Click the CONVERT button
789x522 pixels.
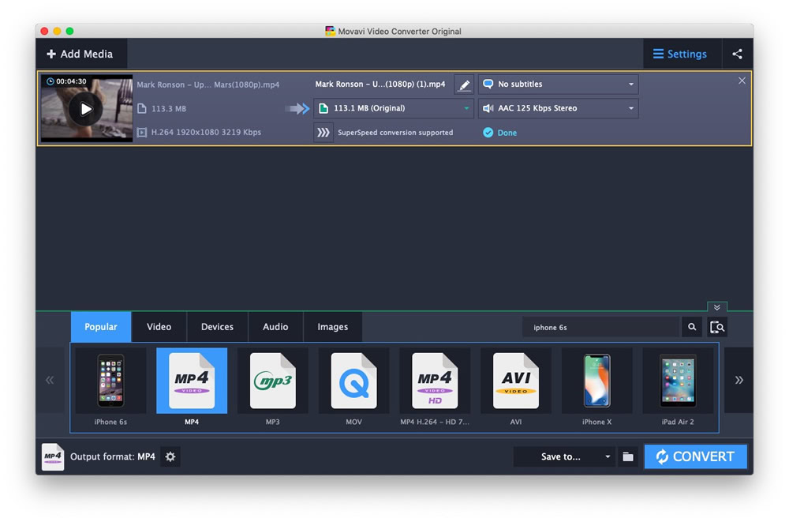click(x=695, y=456)
